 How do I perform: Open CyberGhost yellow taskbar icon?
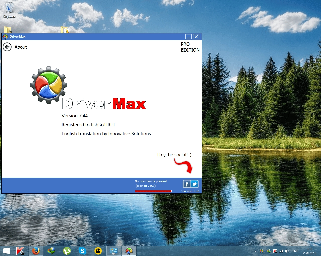[98, 251]
